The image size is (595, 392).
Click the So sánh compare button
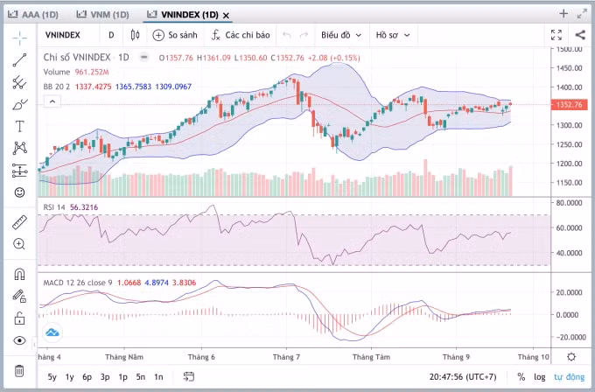coord(175,35)
